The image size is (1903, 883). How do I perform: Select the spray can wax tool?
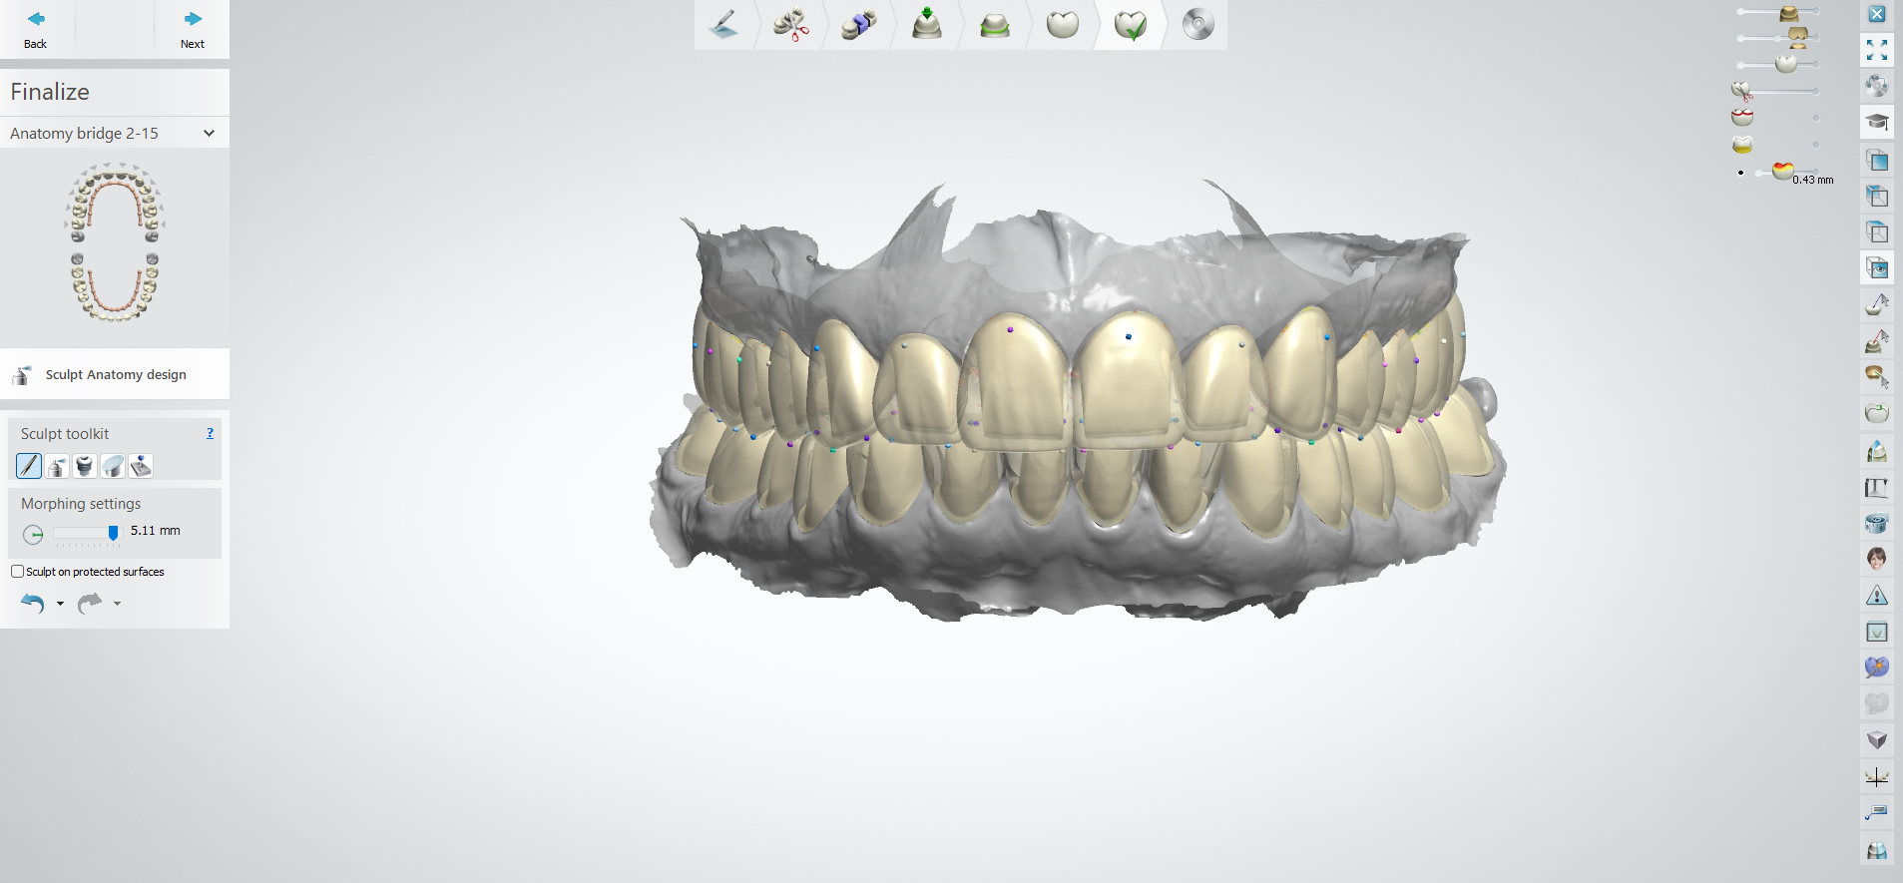(57, 466)
